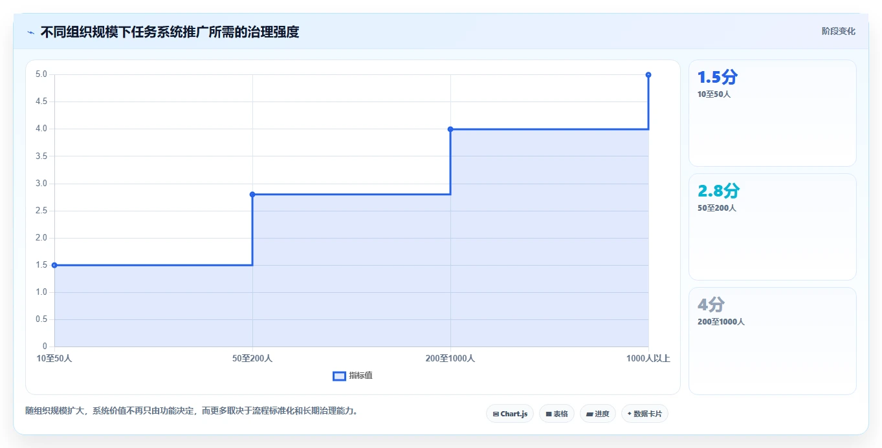Click the 指标值 legend color box
The image size is (882, 448).
point(339,376)
